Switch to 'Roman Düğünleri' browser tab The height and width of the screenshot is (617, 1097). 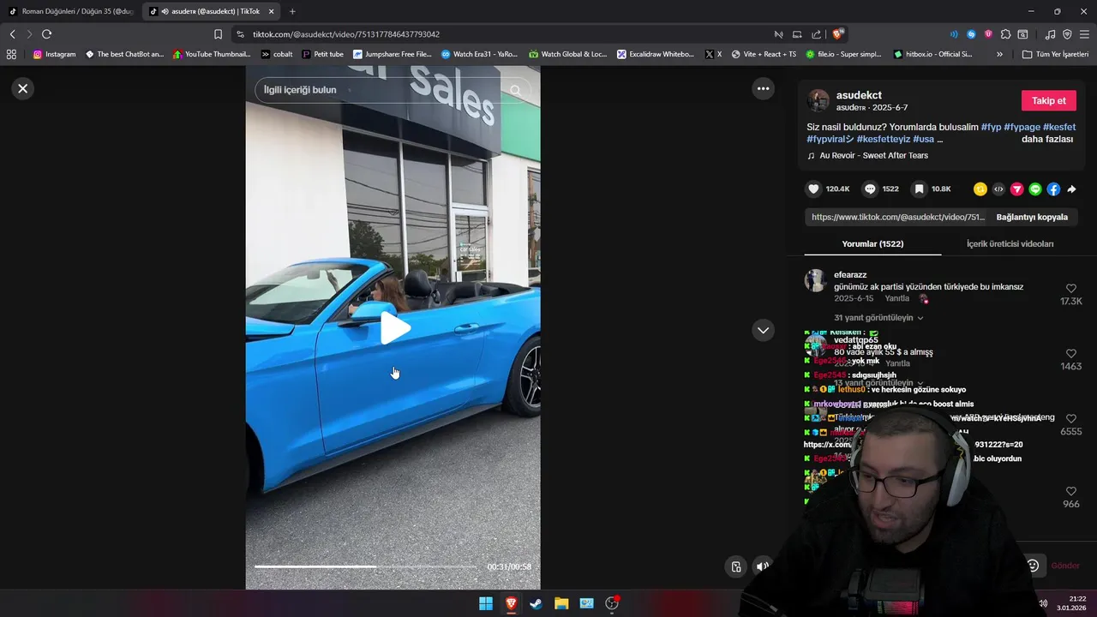click(x=70, y=11)
